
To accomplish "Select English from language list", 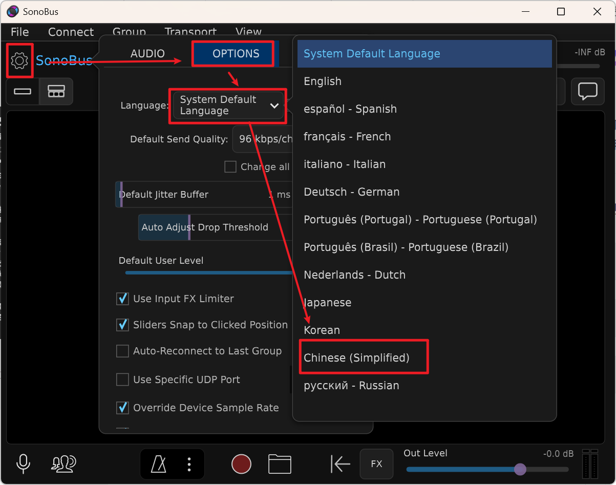I will (x=424, y=81).
